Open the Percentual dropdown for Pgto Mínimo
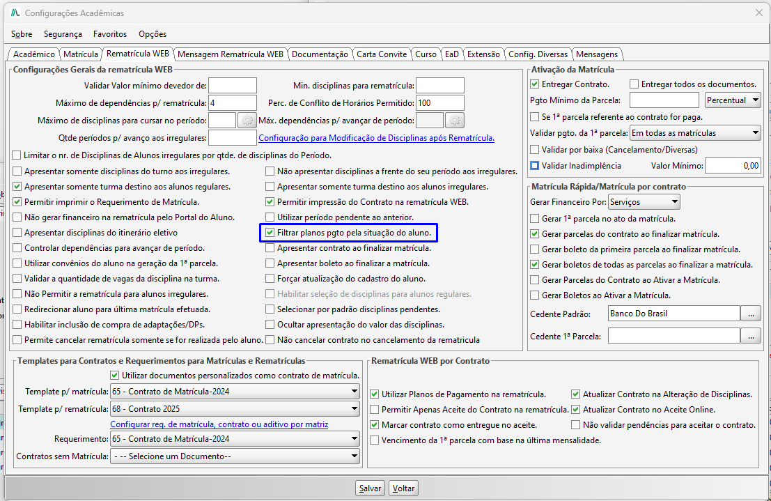The width and height of the screenshot is (771, 501). tap(733, 100)
